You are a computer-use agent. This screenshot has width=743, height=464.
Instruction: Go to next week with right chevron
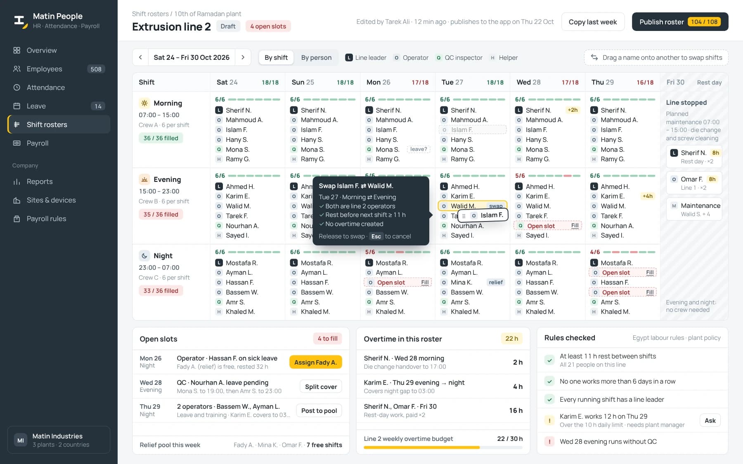[243, 57]
